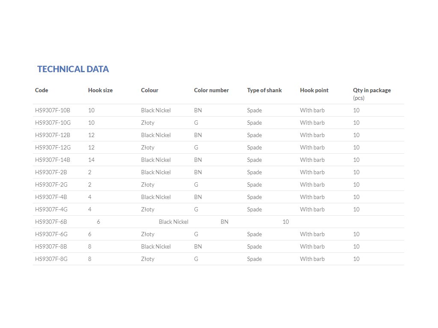Select product code HS9307F-8G

coord(51,259)
